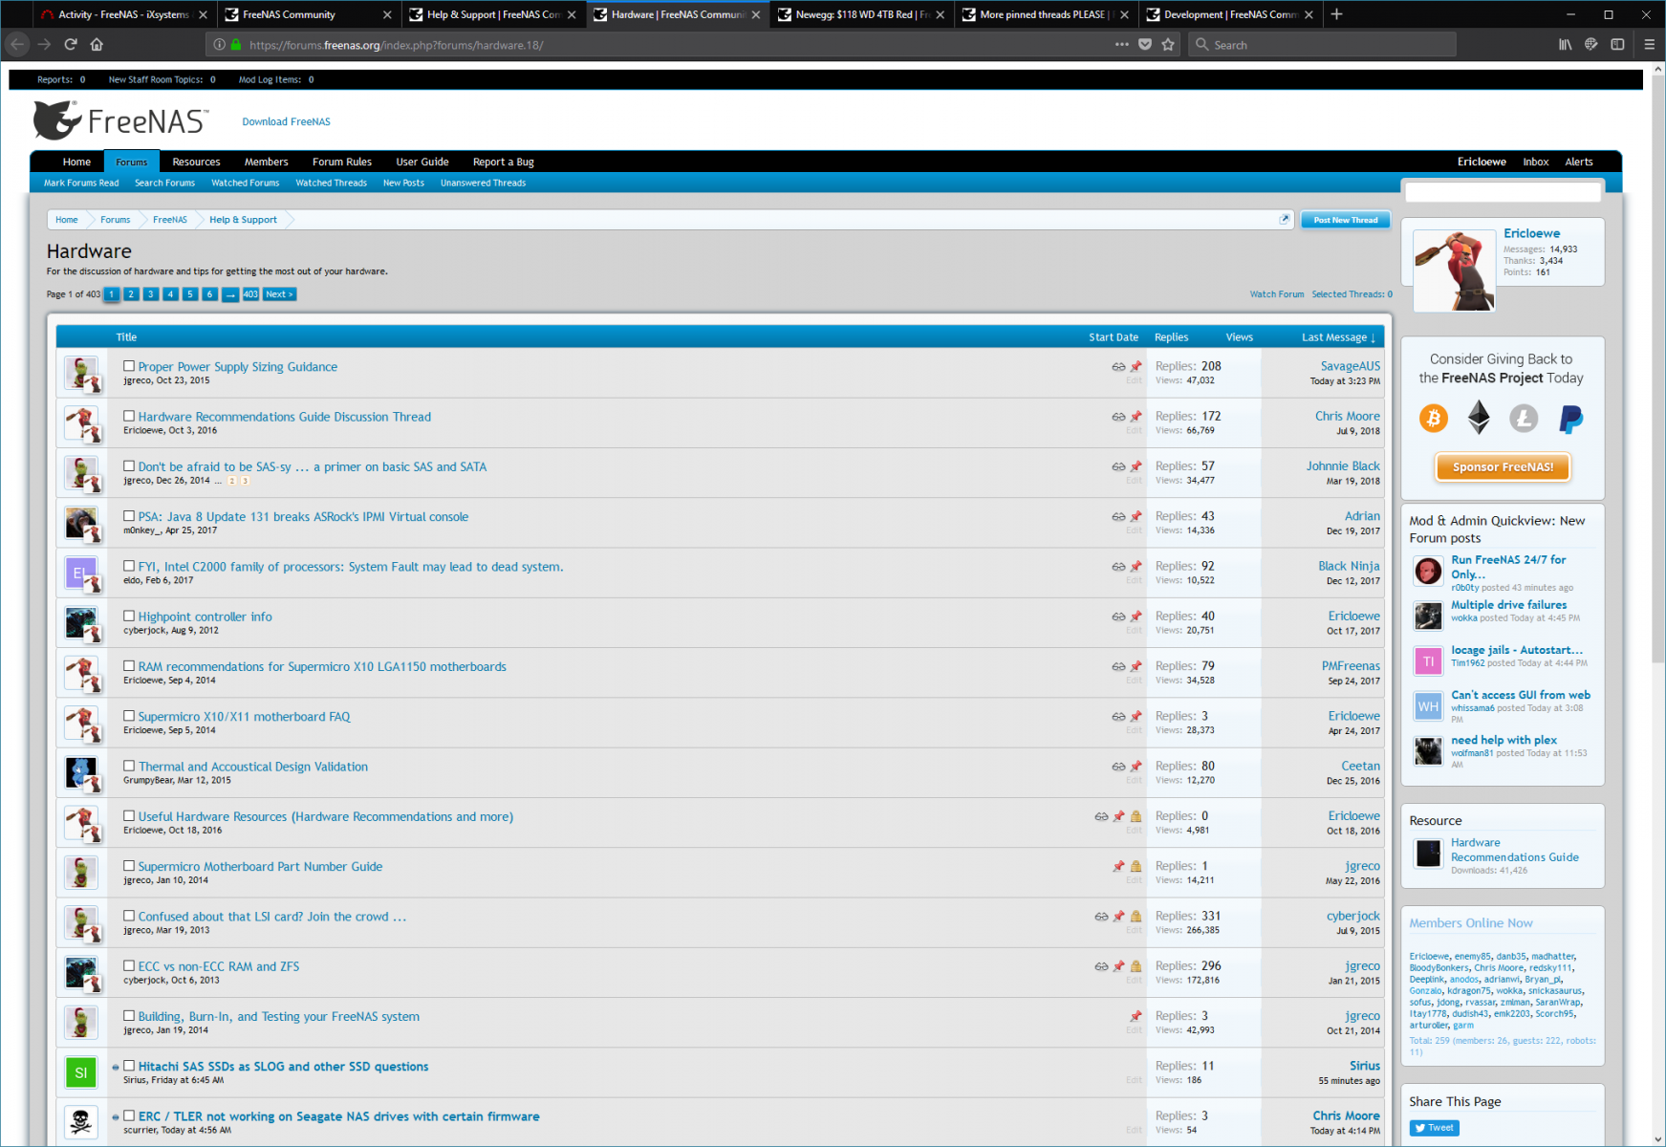
Task: Click the Unanswered Threads link
Action: (x=483, y=183)
